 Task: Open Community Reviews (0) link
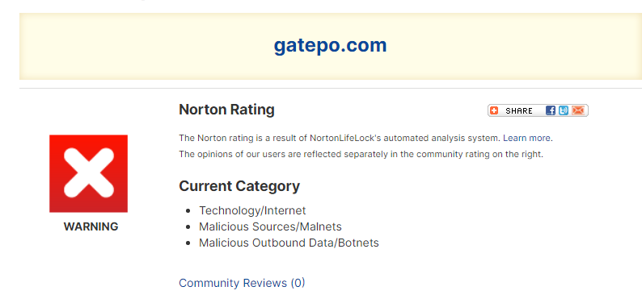242,283
